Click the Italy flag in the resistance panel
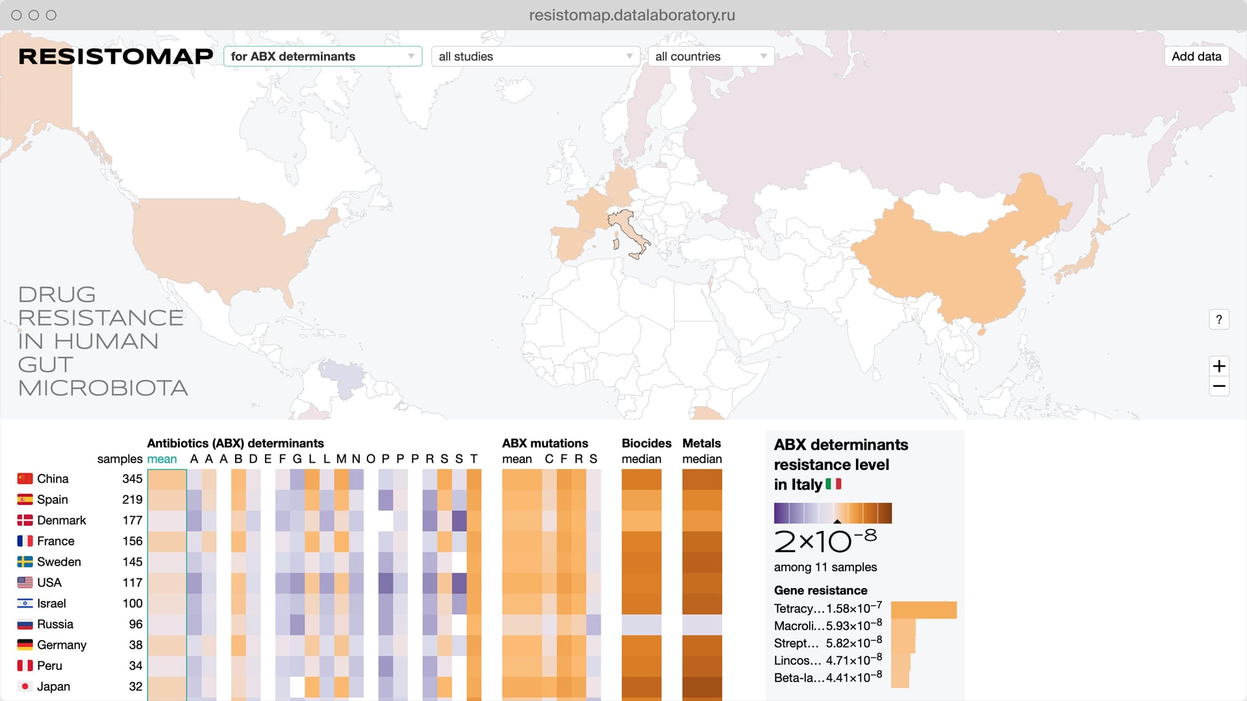The width and height of the screenshot is (1247, 701). 833,484
